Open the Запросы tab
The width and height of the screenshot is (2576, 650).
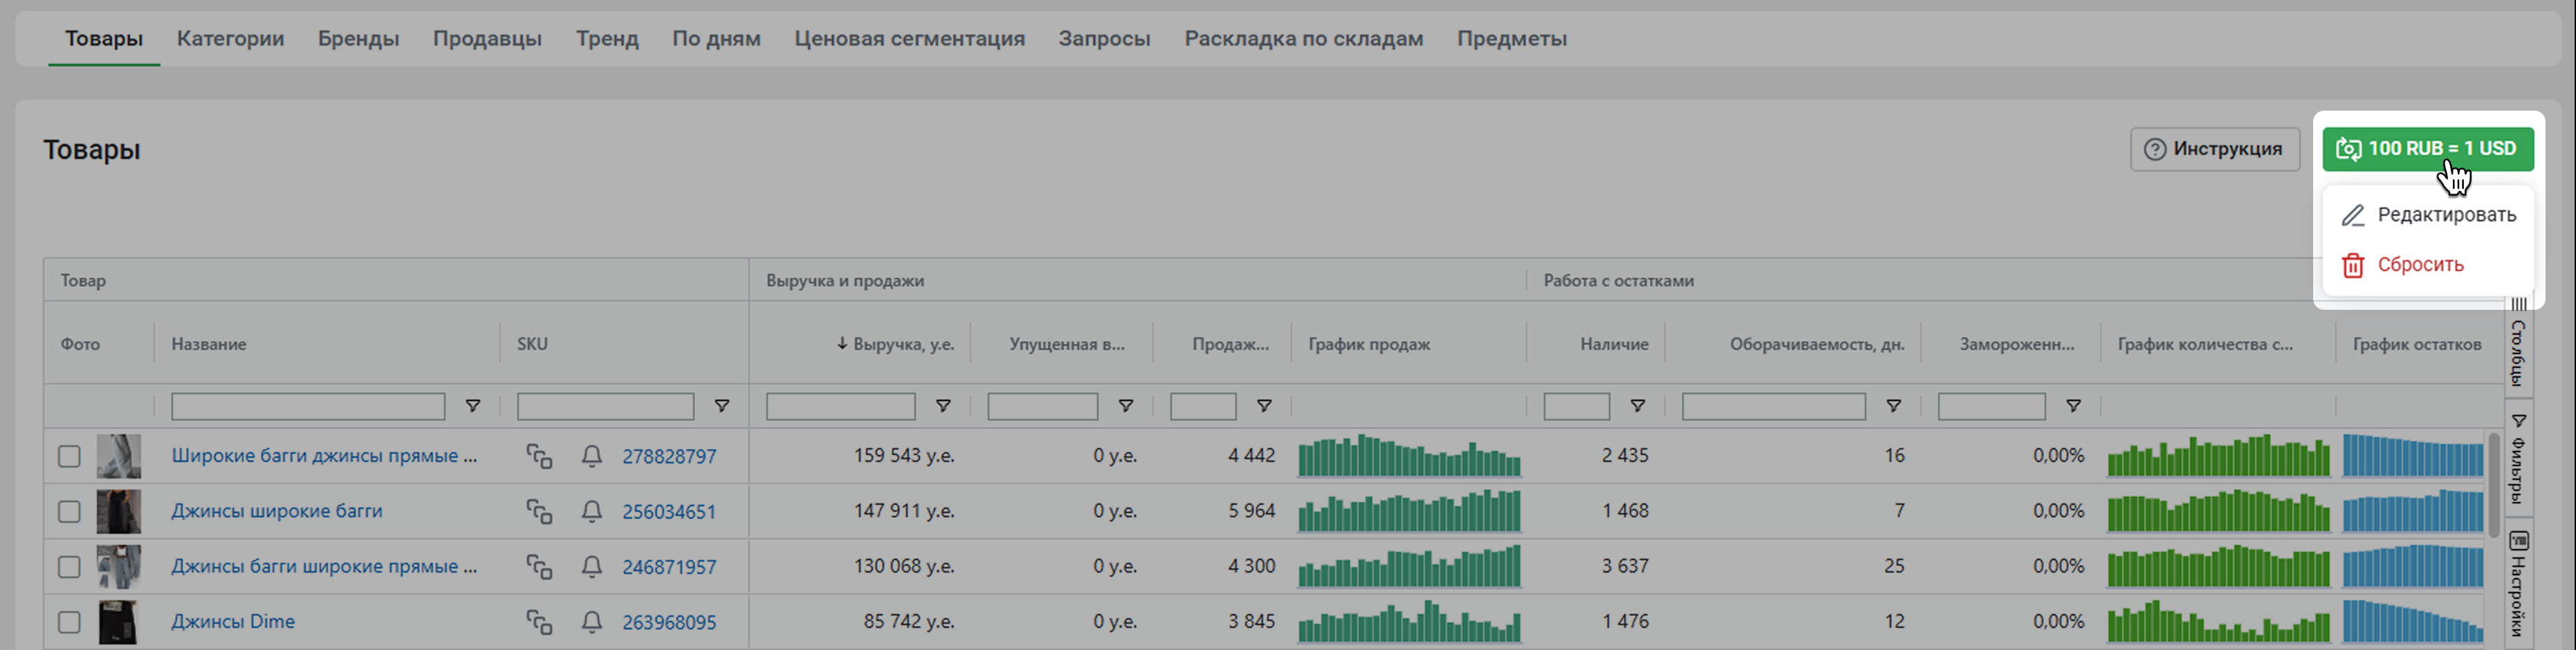pos(1104,39)
